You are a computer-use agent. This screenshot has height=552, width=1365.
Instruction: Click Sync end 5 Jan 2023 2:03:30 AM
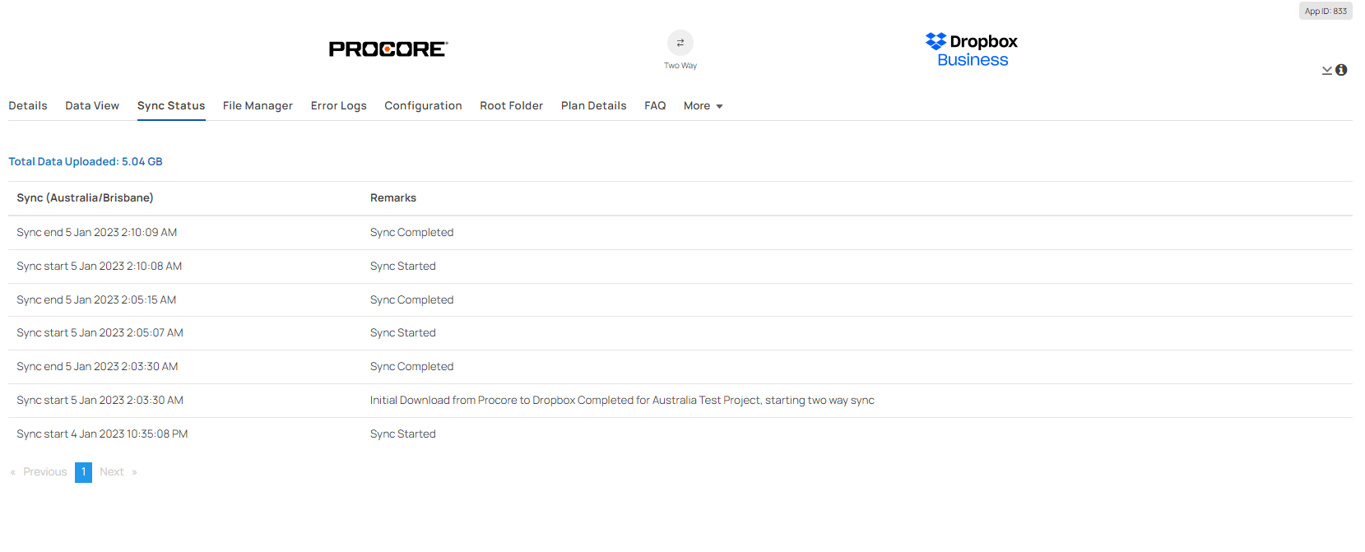coord(97,367)
